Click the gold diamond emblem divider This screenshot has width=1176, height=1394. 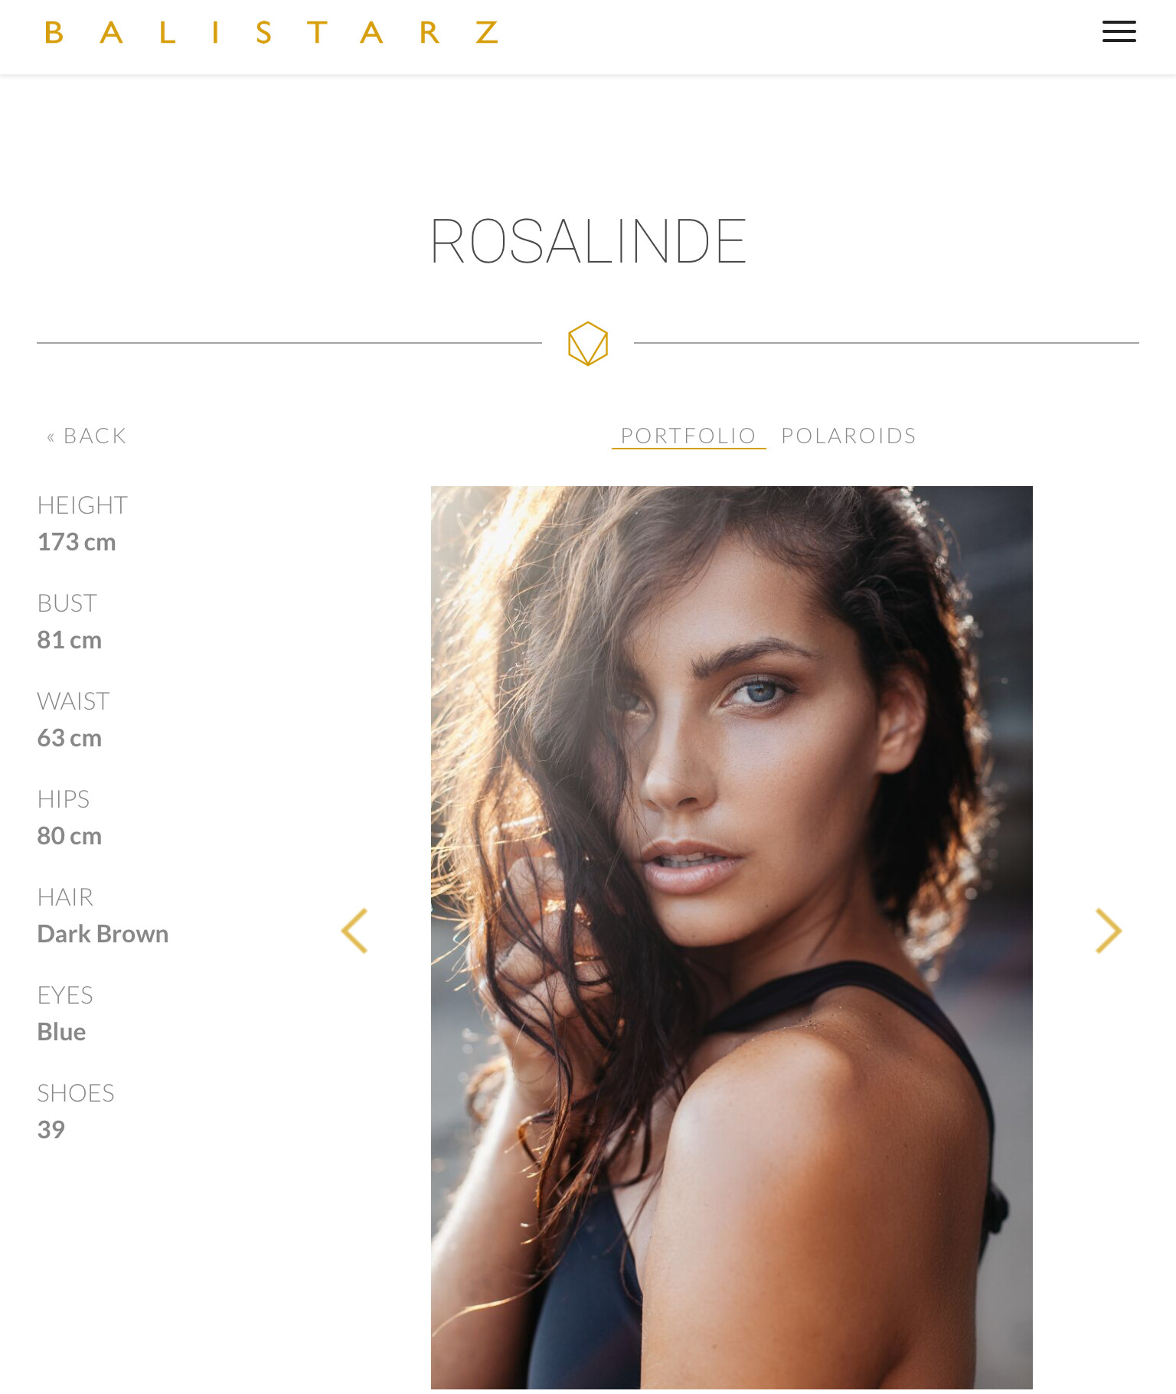coord(588,343)
